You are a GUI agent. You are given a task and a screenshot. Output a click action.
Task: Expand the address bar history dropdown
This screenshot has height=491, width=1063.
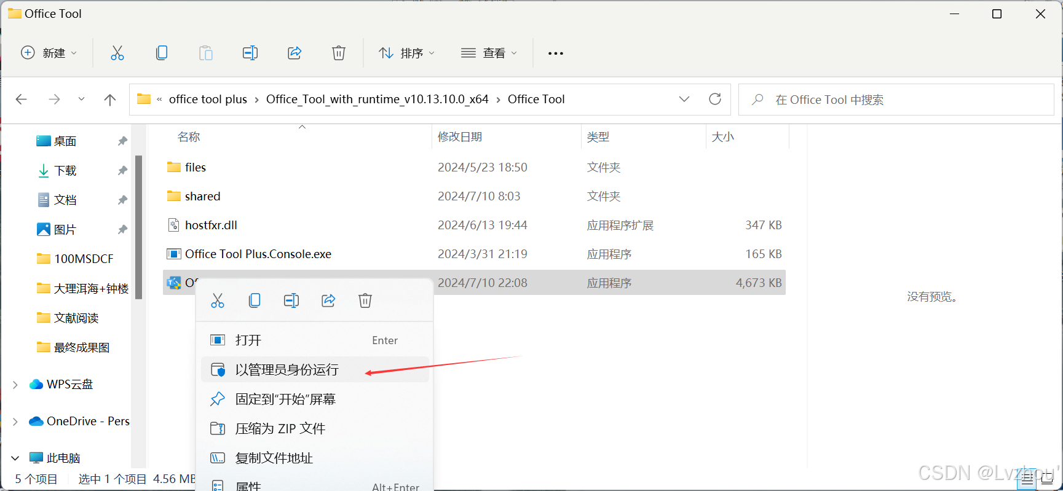[684, 100]
